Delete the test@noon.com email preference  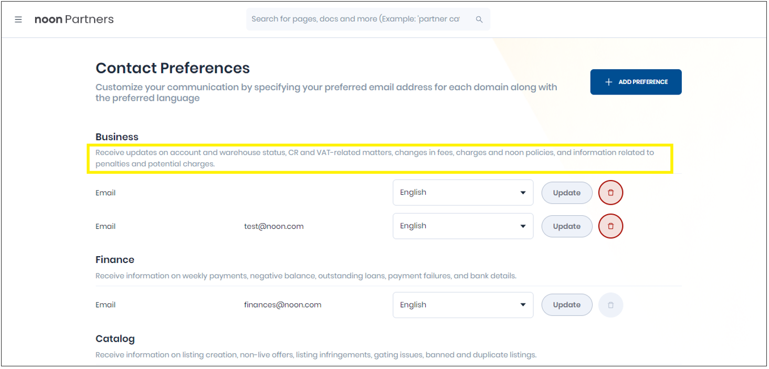coord(610,226)
